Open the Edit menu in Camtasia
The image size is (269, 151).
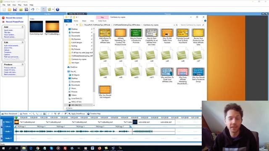pyautogui.click(x=9, y=5)
